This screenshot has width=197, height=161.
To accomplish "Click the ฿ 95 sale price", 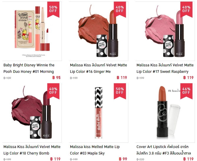I will click(57, 78).
